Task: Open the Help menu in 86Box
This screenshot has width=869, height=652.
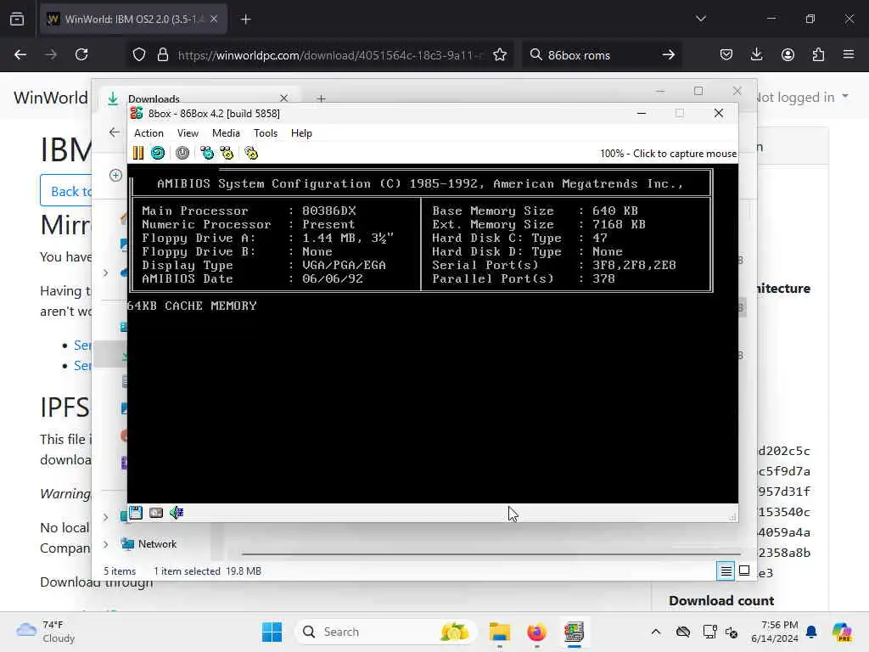Action: tap(301, 133)
